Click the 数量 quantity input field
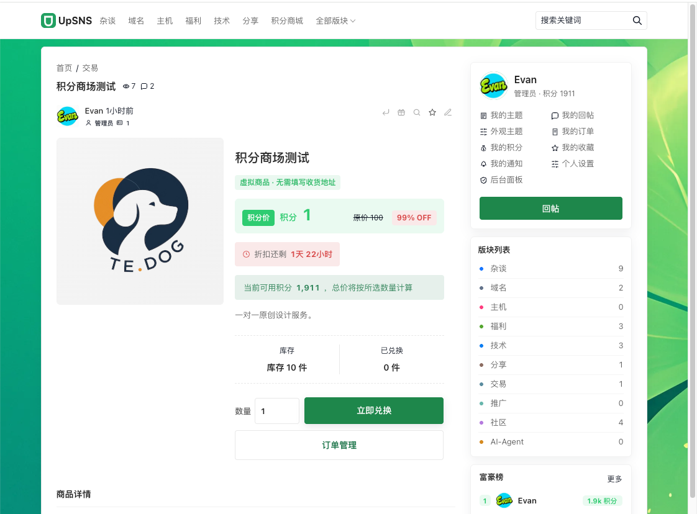This screenshot has width=697, height=514. (277, 411)
